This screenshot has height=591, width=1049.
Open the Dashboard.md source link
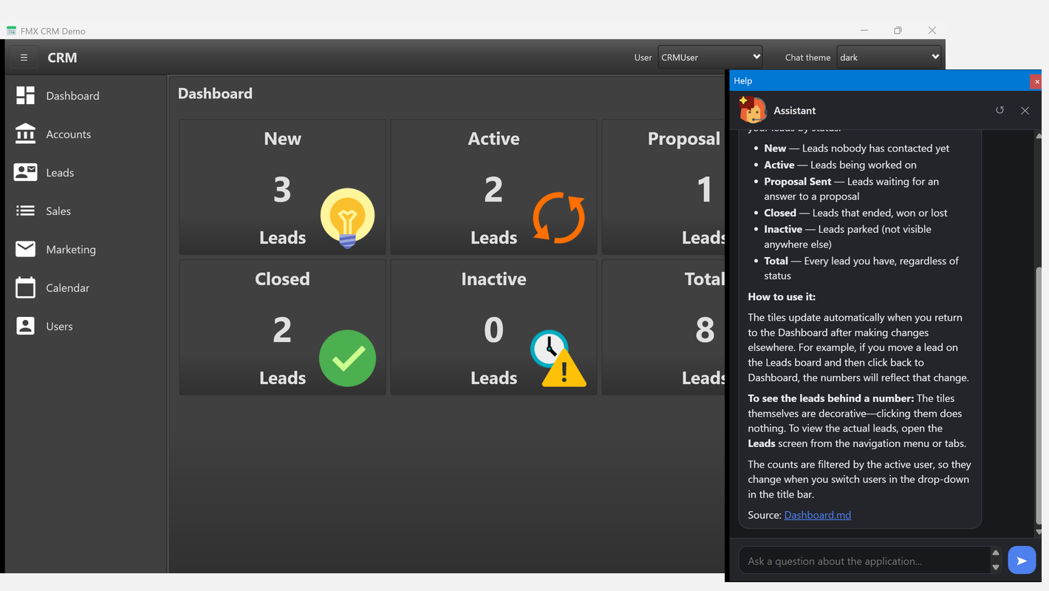(x=817, y=515)
